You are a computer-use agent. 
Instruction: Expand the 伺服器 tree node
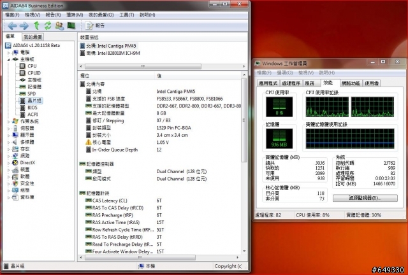coord(9,129)
